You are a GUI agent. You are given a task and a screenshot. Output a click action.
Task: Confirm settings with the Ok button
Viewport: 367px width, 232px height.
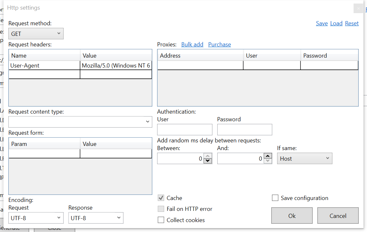(x=292, y=216)
